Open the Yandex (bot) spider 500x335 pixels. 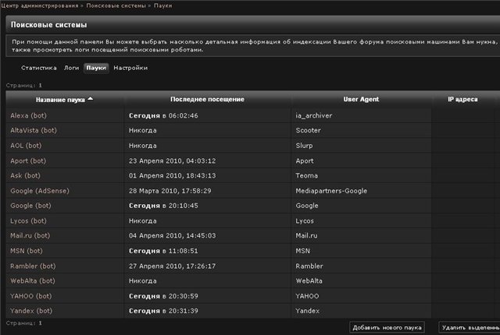point(31,311)
